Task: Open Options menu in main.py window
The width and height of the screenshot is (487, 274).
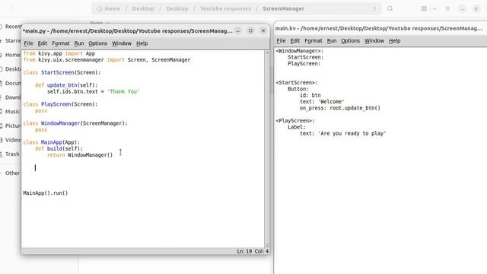Action: (x=97, y=43)
